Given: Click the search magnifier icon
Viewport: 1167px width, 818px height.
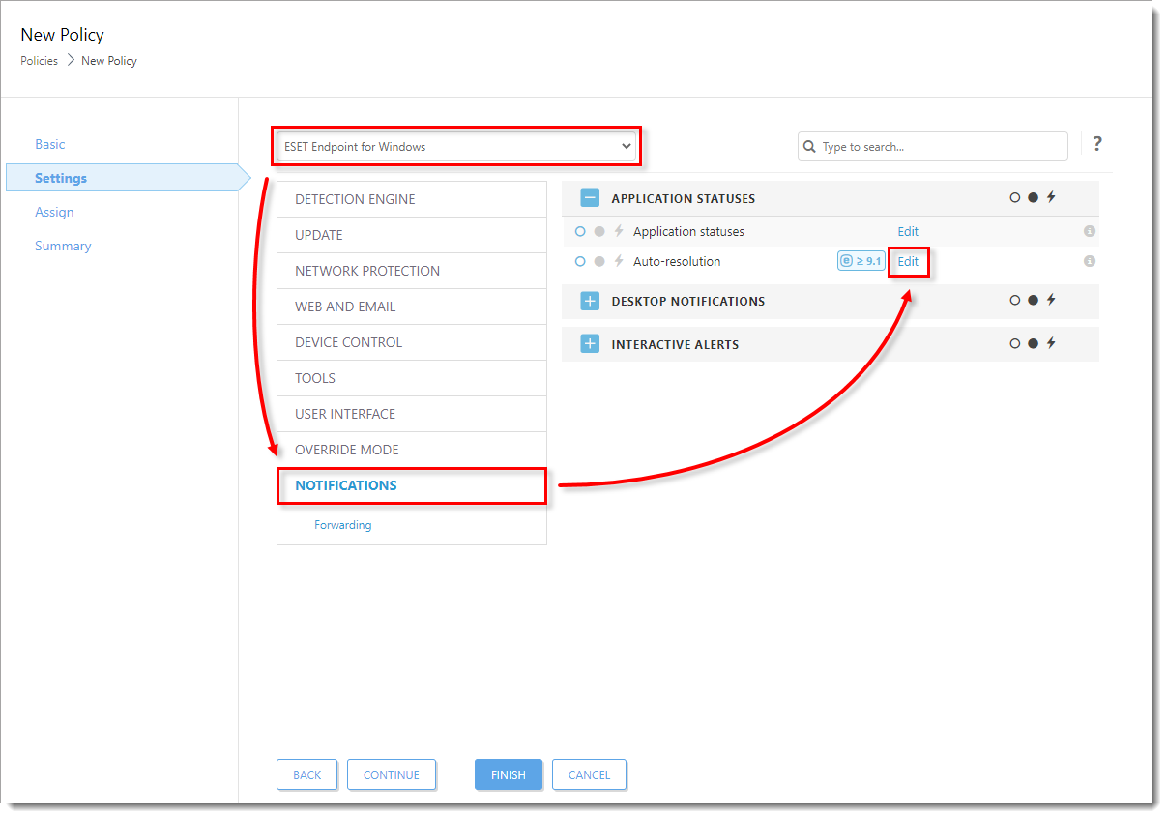Looking at the screenshot, I should click(810, 147).
